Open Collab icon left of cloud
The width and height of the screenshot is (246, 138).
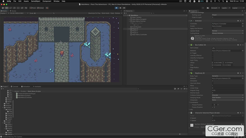click(203, 8)
